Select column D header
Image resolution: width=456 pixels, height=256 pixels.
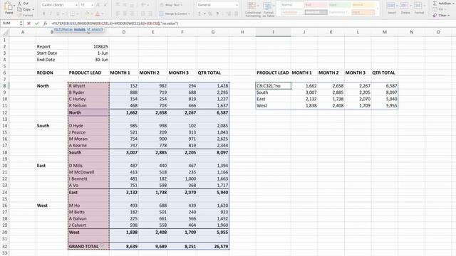pos(124,32)
